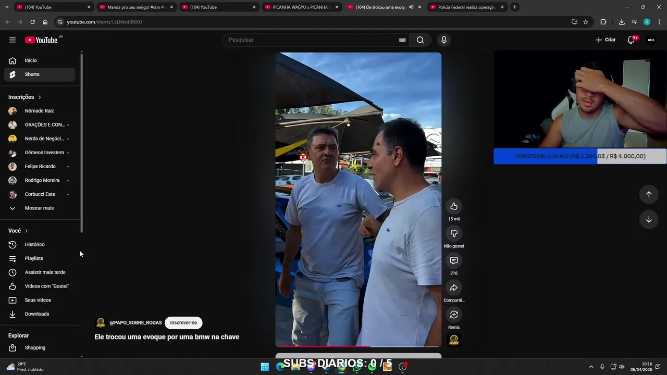Open the Gêmeos Investem subscription
This screenshot has width=667, height=375.
pos(39,153)
